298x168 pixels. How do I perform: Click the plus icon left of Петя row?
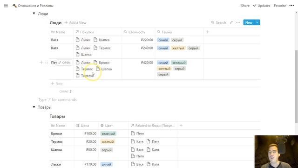click(41, 63)
